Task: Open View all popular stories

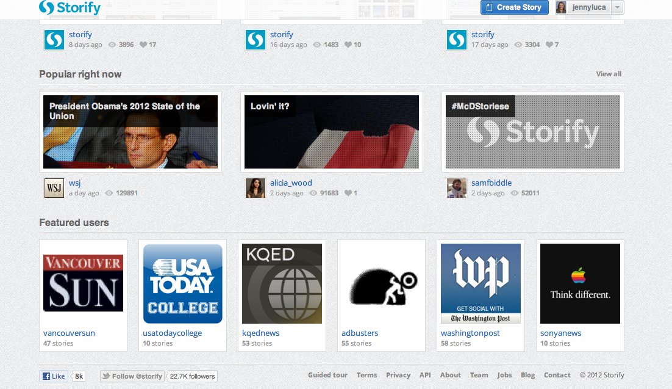Action: (609, 74)
